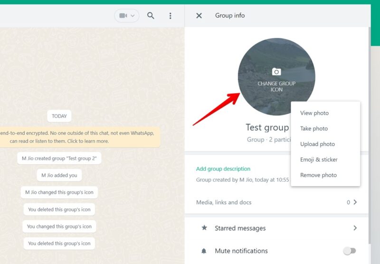Click Add group description link
The image size is (380, 264).
coord(223,169)
